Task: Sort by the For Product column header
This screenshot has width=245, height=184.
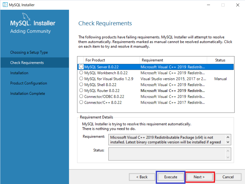Action: [111, 60]
